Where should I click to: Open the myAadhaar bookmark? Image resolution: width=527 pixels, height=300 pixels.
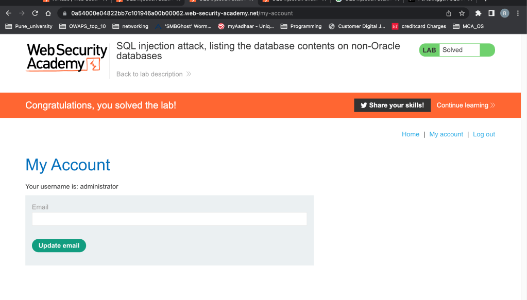tap(245, 26)
